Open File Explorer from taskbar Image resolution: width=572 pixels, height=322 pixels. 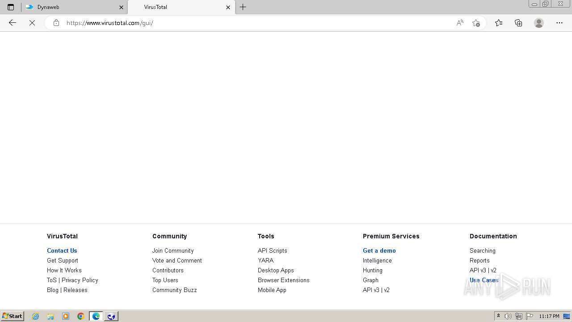pos(50,316)
